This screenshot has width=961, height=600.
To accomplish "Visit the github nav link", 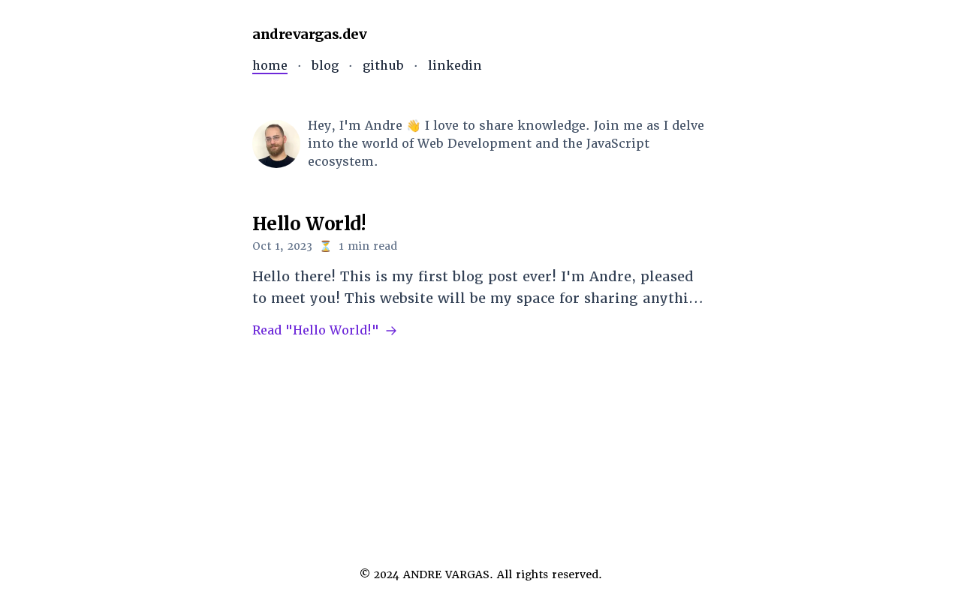I will pos(383,66).
